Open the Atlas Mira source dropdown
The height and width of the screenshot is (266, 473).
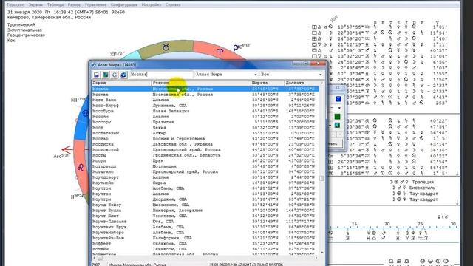(255, 75)
